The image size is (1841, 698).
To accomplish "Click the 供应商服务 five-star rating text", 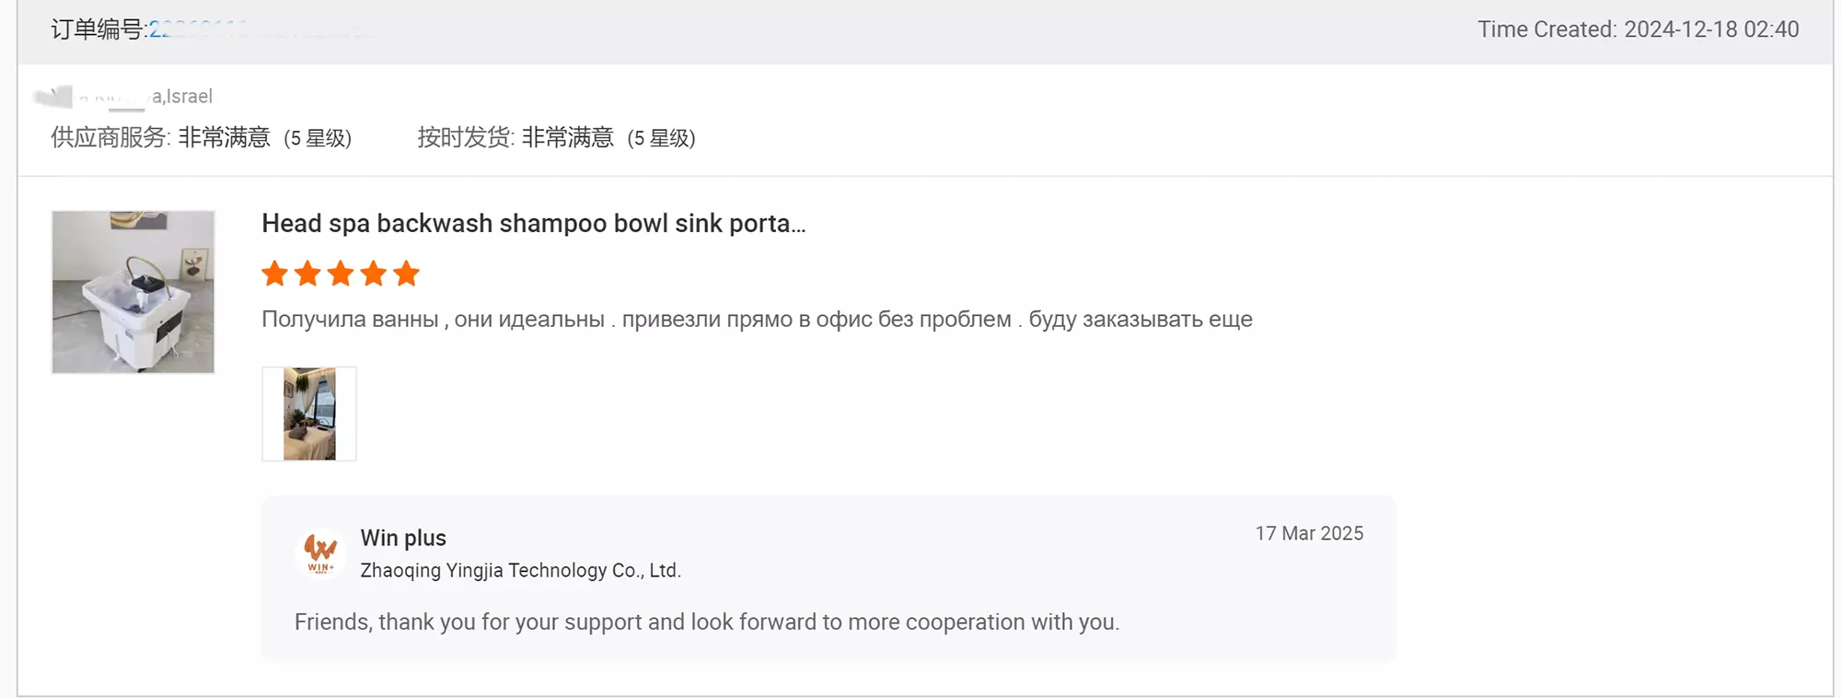I will coord(202,138).
